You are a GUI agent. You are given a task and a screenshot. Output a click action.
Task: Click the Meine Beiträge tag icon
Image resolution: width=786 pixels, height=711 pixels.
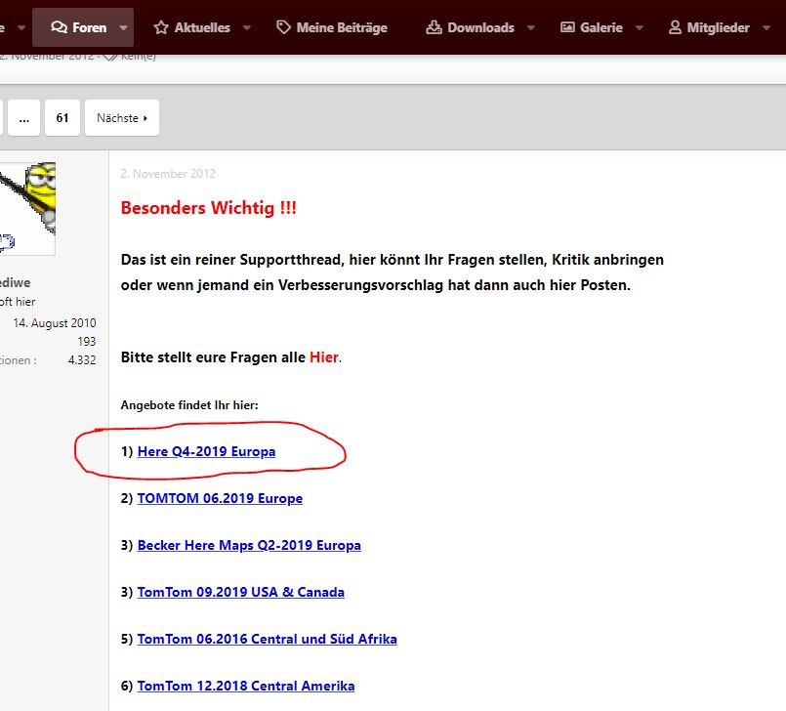pyautogui.click(x=283, y=27)
